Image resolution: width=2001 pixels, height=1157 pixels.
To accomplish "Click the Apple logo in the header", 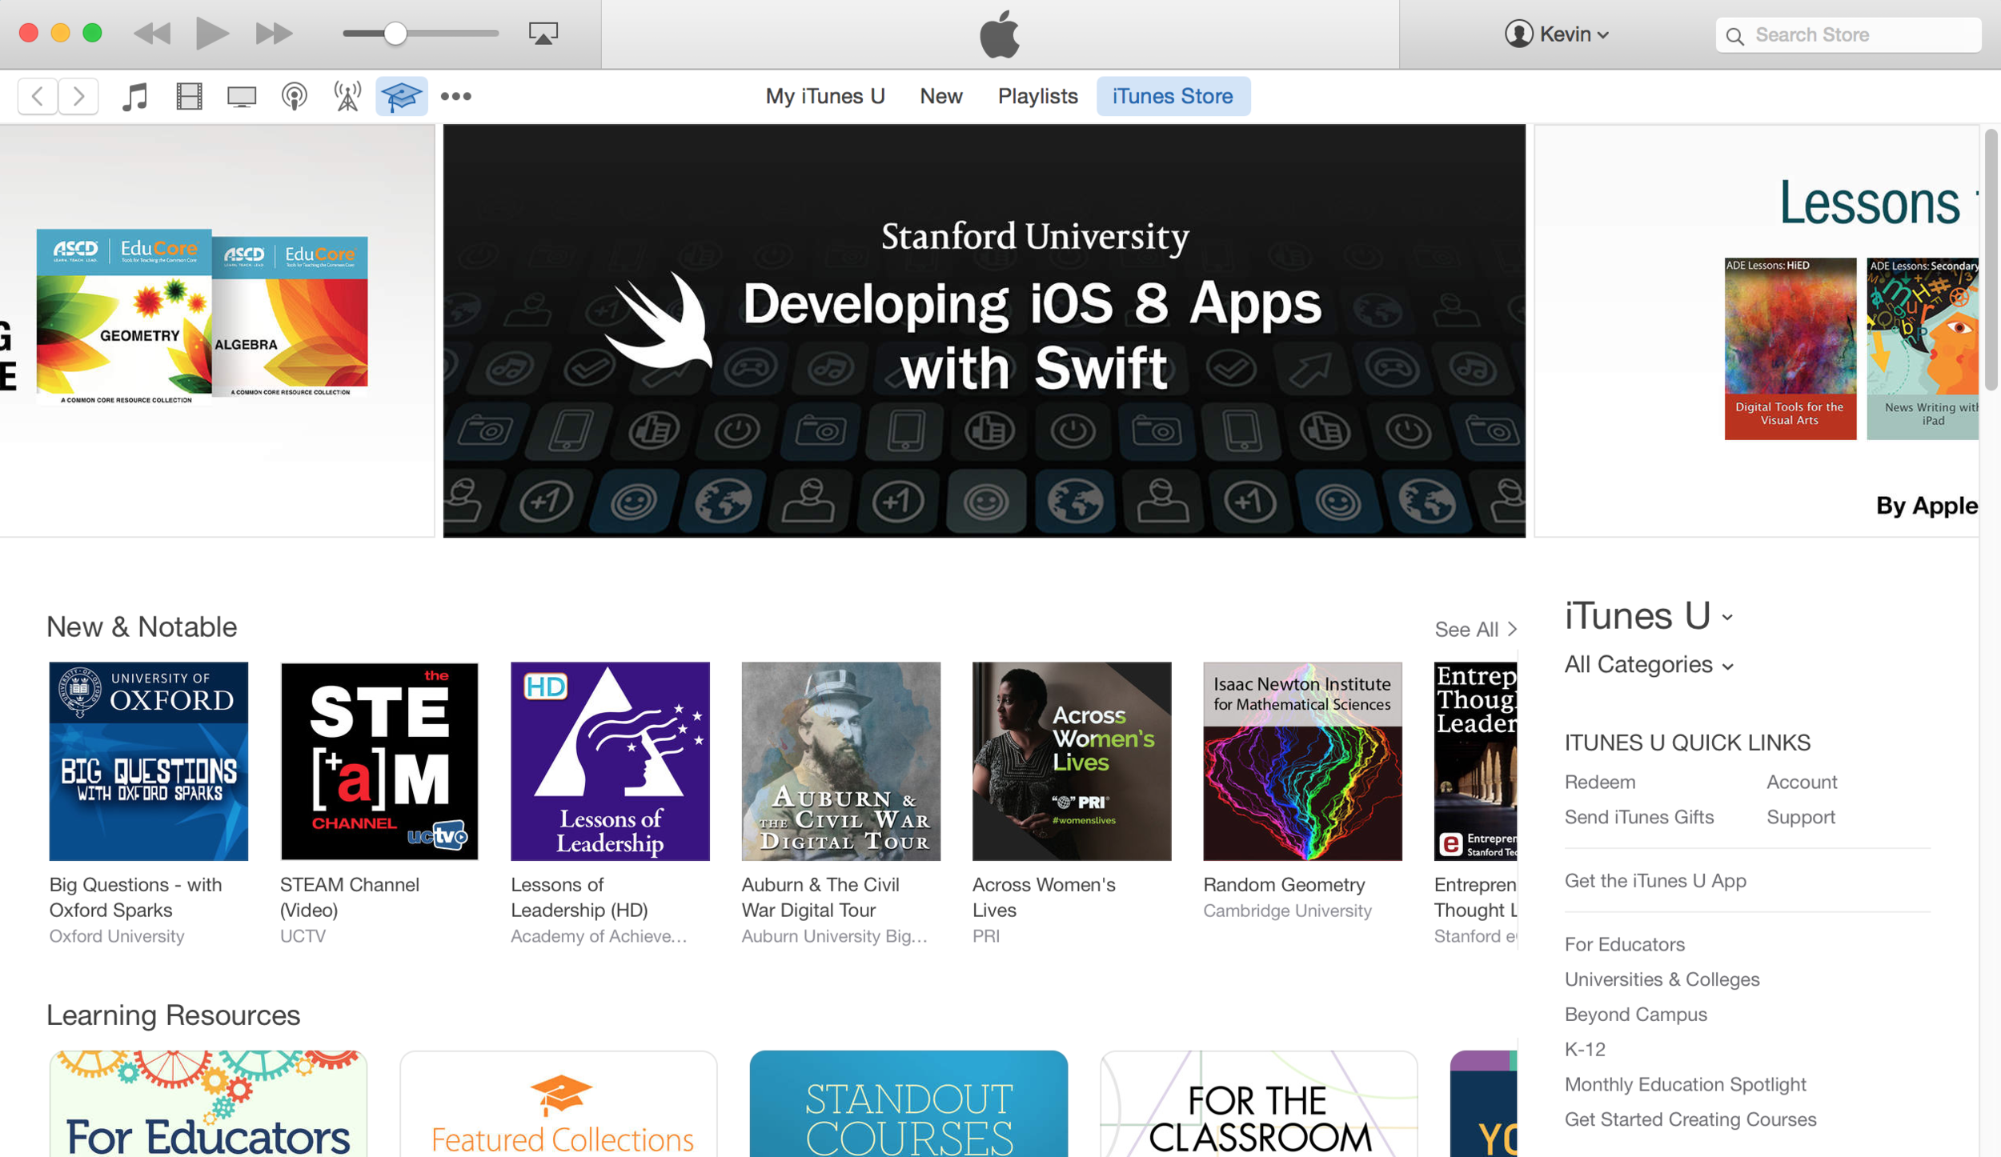I will [x=1000, y=34].
